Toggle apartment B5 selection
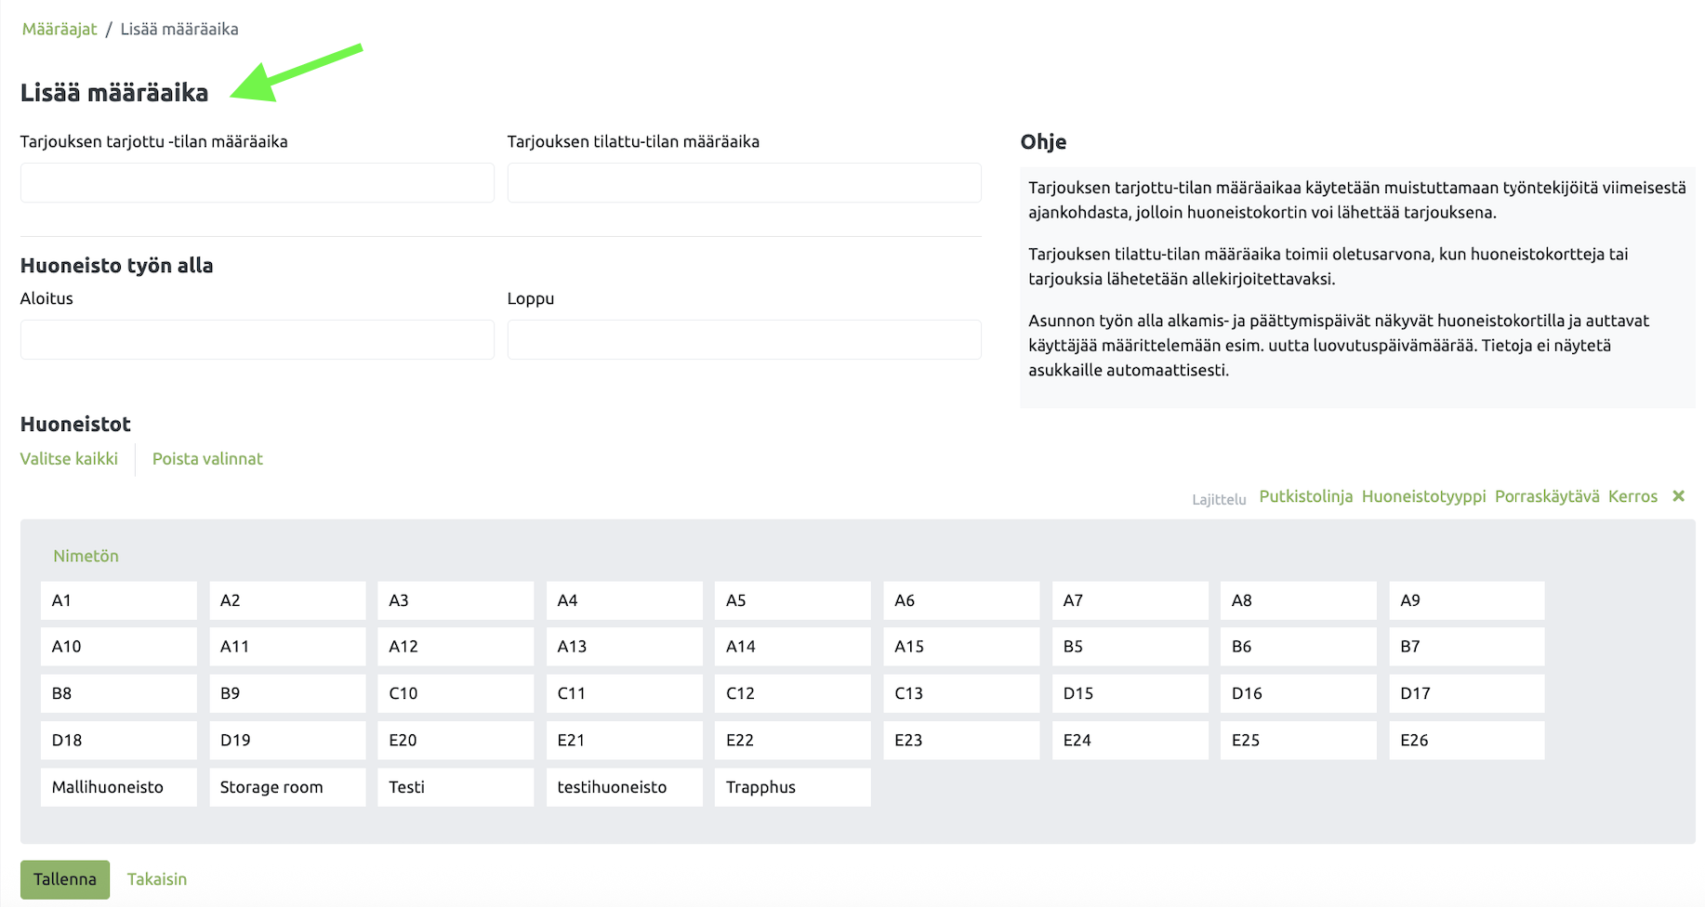Screen dimensions: 1705x907 tap(1130, 647)
